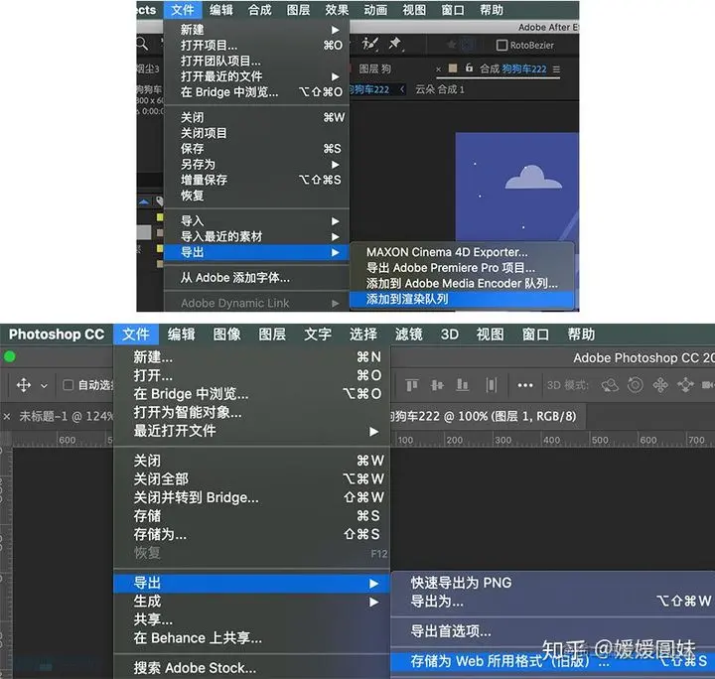Viewport: 715px width, 679px height.
Task: Open the 合成 menu in After Effects
Action: (x=259, y=10)
